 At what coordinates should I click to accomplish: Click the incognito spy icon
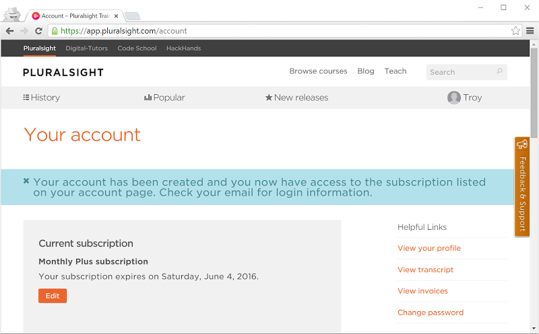(x=12, y=14)
